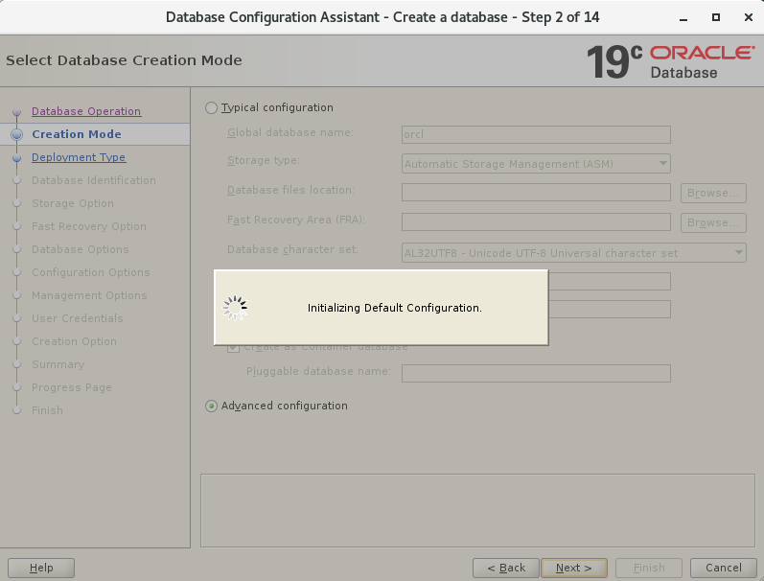Click the loading spinner icon

coord(235,308)
